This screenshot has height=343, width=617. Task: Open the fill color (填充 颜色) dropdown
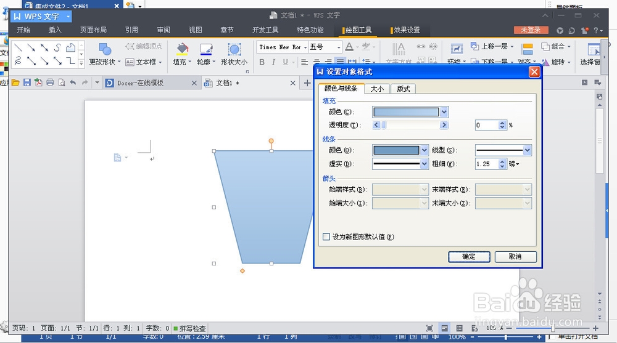(x=444, y=112)
